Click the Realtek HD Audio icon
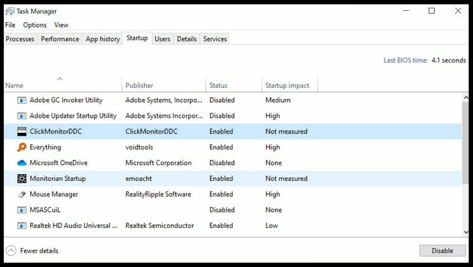473x267 pixels. click(x=22, y=225)
